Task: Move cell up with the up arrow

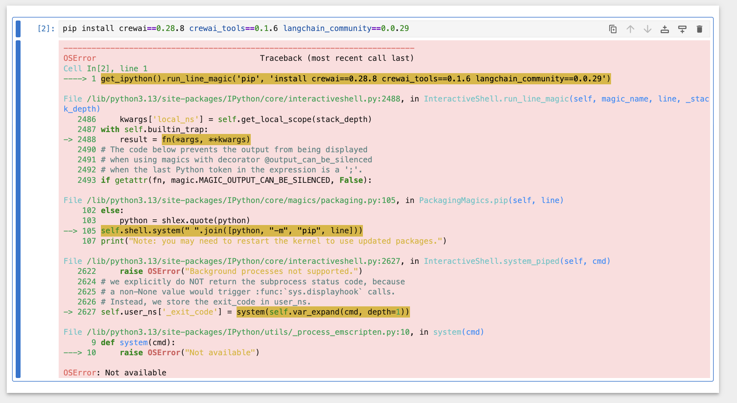Action: pyautogui.click(x=630, y=29)
